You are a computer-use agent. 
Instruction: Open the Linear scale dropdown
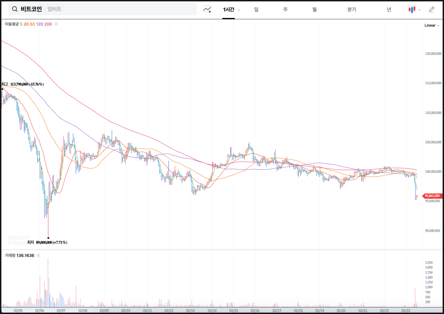click(x=431, y=25)
